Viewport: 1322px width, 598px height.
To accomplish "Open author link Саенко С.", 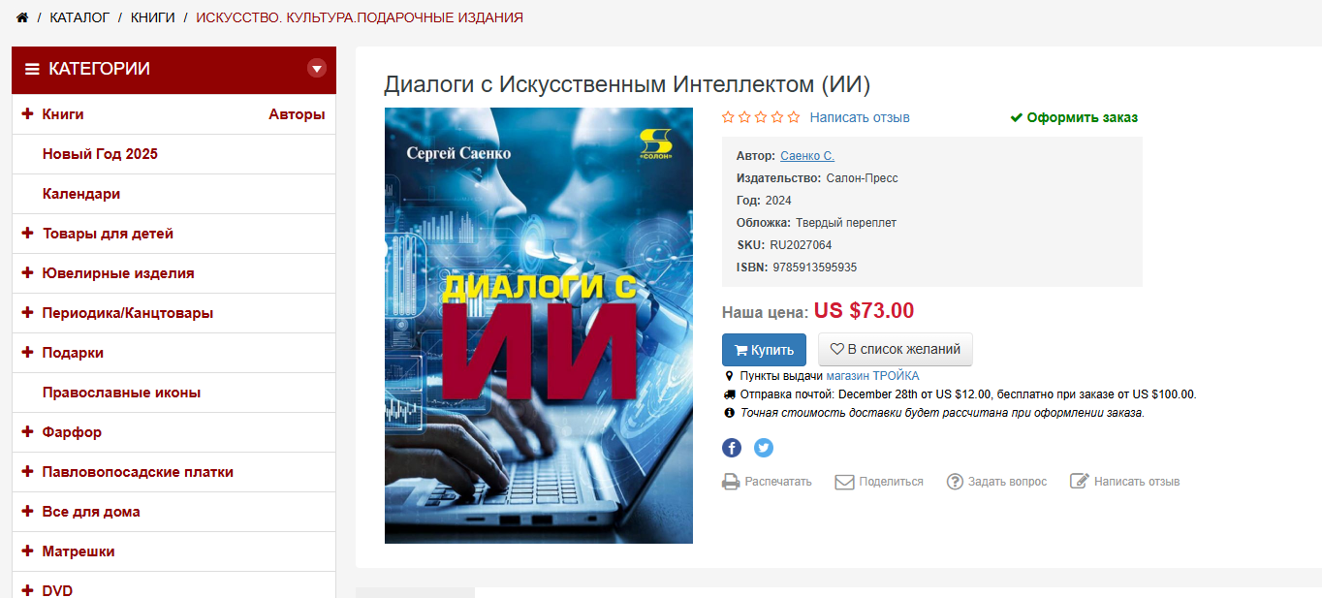I will (807, 156).
